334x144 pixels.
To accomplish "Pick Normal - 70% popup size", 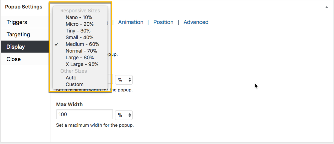I will coord(82,51).
